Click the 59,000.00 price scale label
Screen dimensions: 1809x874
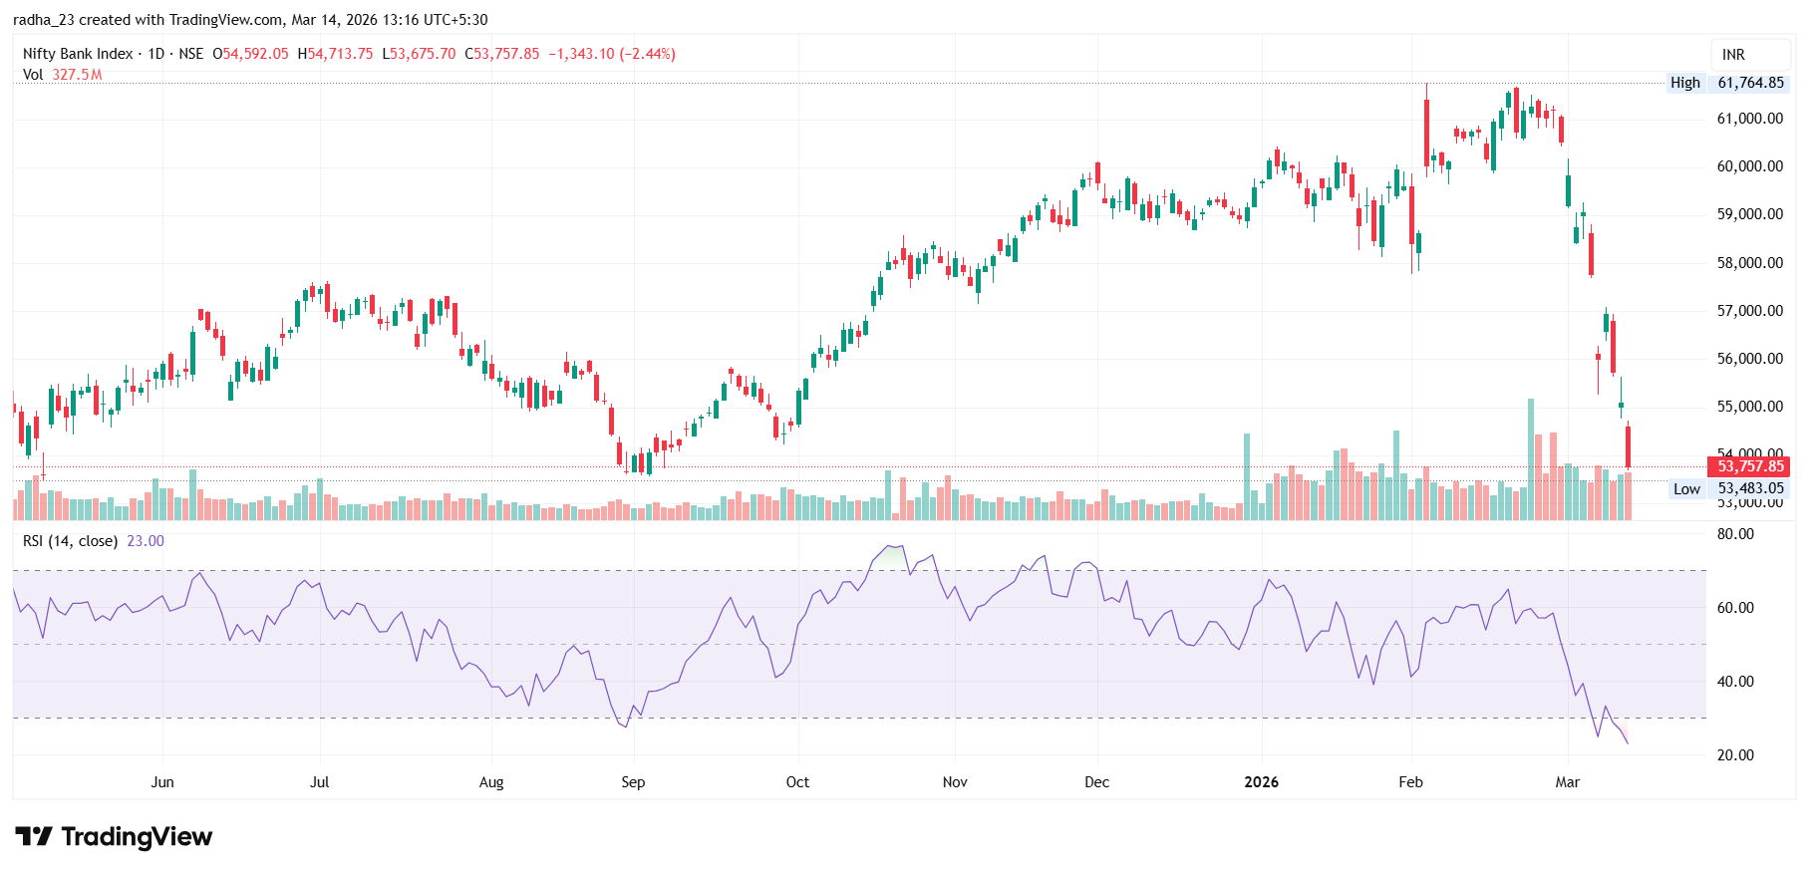tap(1750, 214)
